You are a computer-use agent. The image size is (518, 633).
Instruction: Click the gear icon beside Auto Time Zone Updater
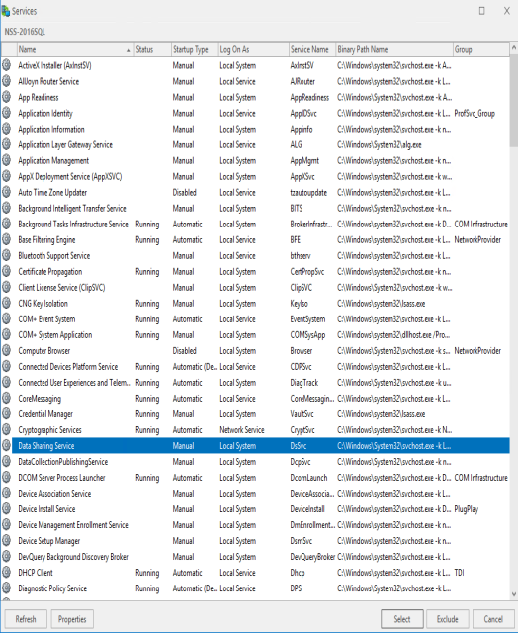7,192
